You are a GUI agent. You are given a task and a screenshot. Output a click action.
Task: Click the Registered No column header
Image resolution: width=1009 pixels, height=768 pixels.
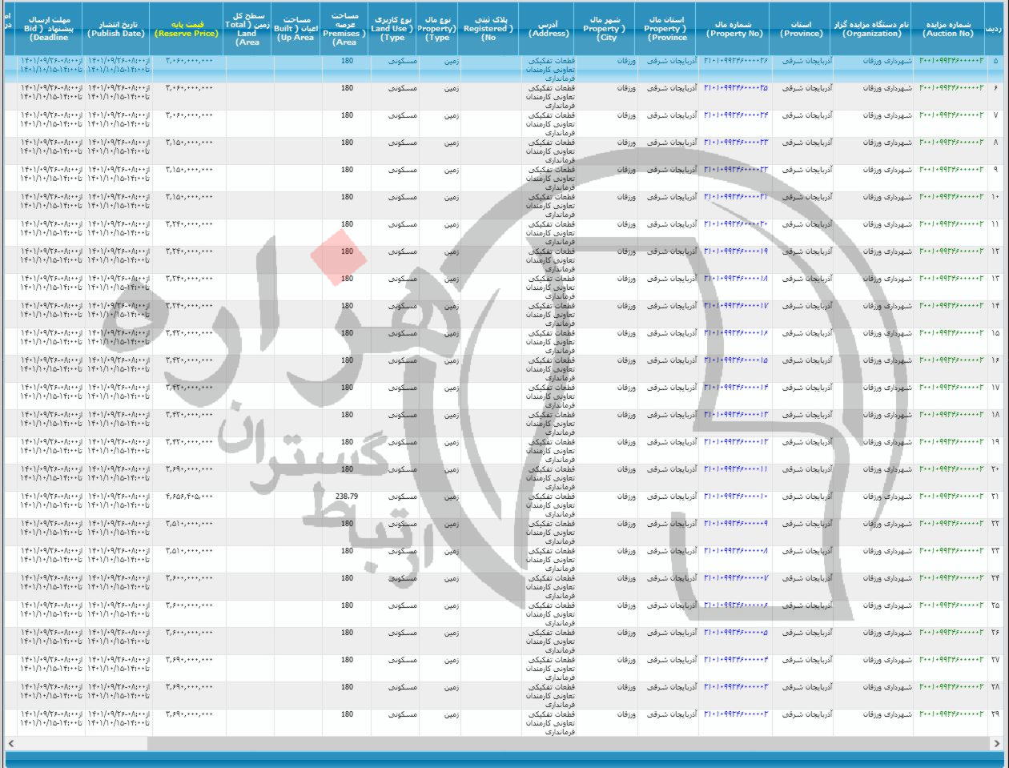coord(488,27)
